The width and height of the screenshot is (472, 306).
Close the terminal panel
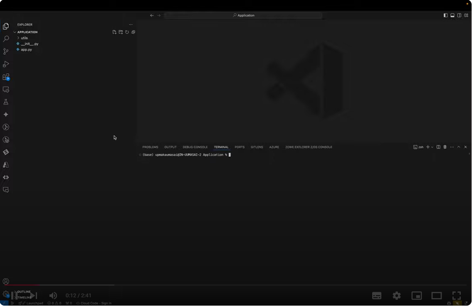tap(466, 147)
